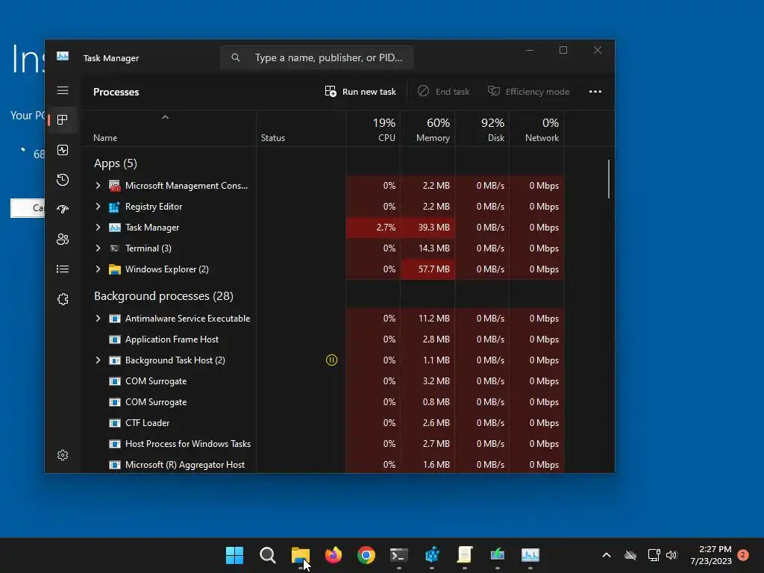Switch to Registry Editor in the taskbar
This screenshot has height=573, width=764.
click(432, 555)
